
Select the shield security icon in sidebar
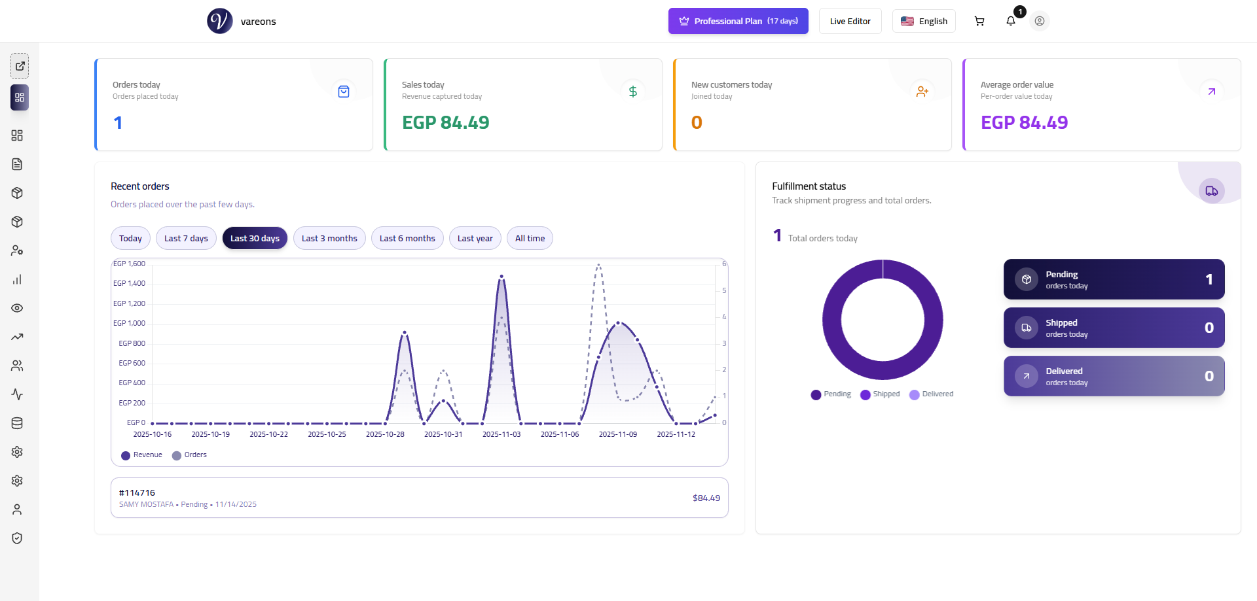(17, 538)
